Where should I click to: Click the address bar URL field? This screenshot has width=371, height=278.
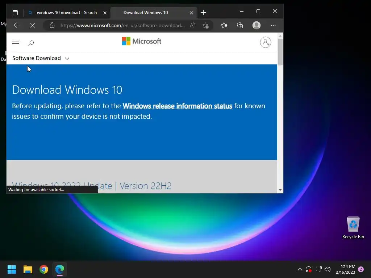click(x=122, y=25)
